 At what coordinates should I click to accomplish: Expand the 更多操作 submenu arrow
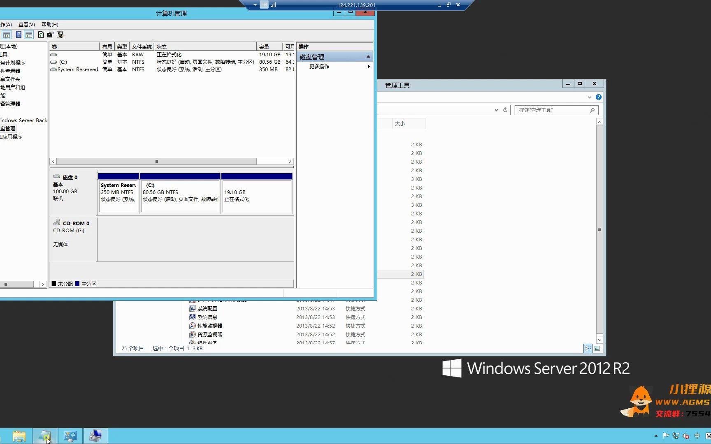click(369, 67)
